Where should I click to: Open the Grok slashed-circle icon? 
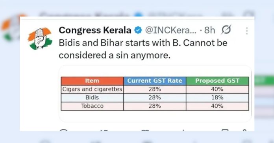[226, 29]
